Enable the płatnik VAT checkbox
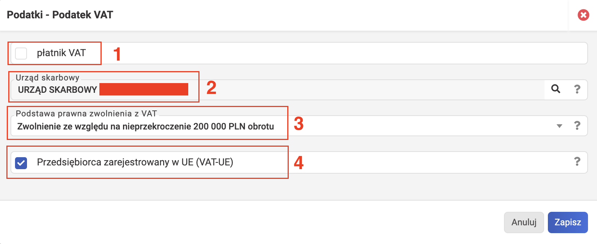597x244 pixels. [x=21, y=53]
